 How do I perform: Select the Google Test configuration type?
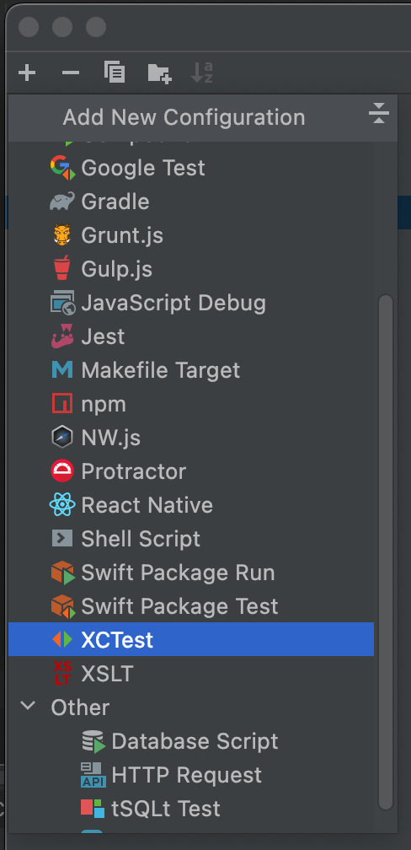point(191,168)
